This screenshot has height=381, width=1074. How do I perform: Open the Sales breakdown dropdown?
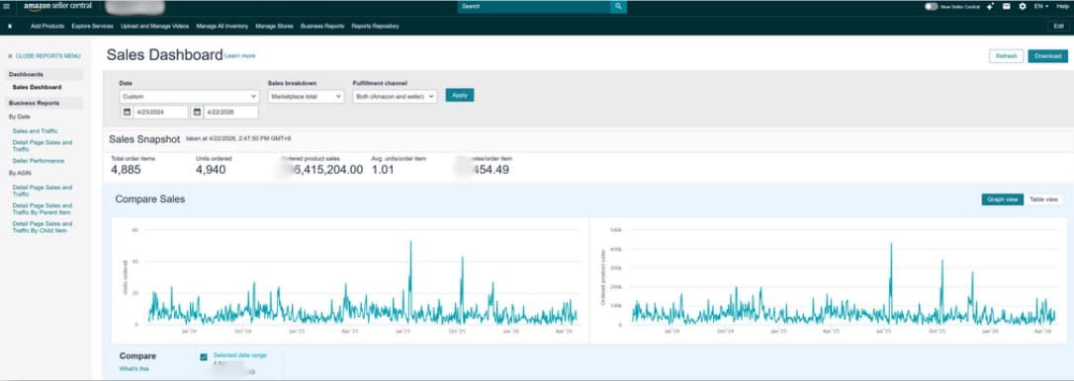[x=306, y=97]
